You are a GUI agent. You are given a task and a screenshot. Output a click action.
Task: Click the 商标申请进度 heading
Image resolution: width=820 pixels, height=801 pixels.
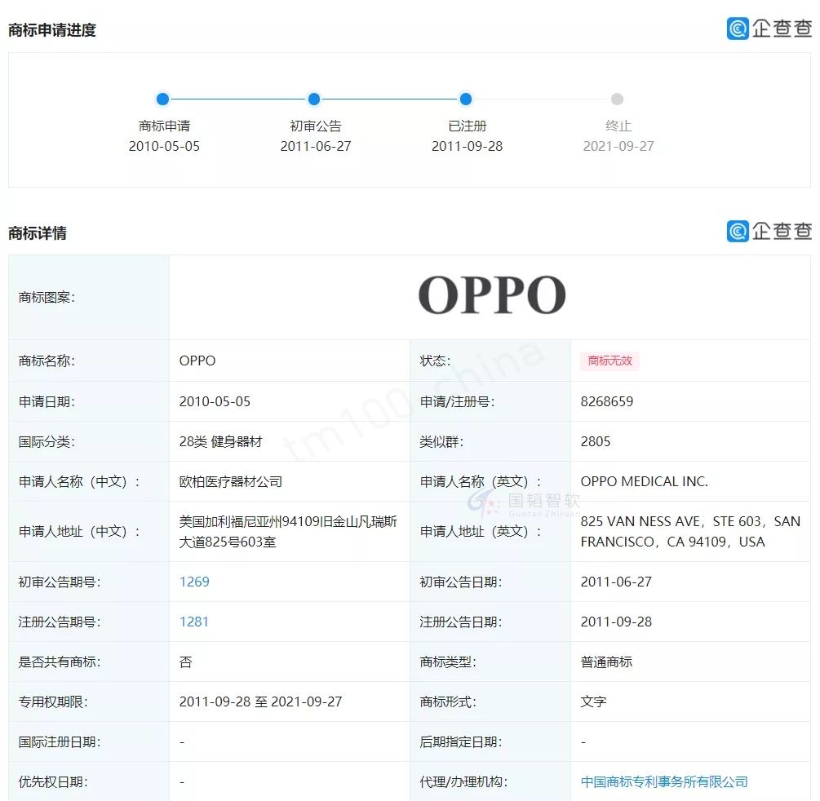51,30
